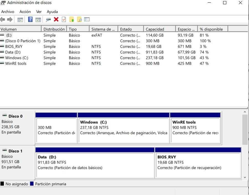Click the connect drive icon in toolbar

[x=48, y=20]
